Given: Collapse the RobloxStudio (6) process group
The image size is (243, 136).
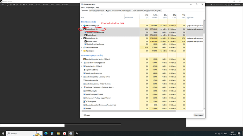Looking at the screenshot, I should coord(82,29).
